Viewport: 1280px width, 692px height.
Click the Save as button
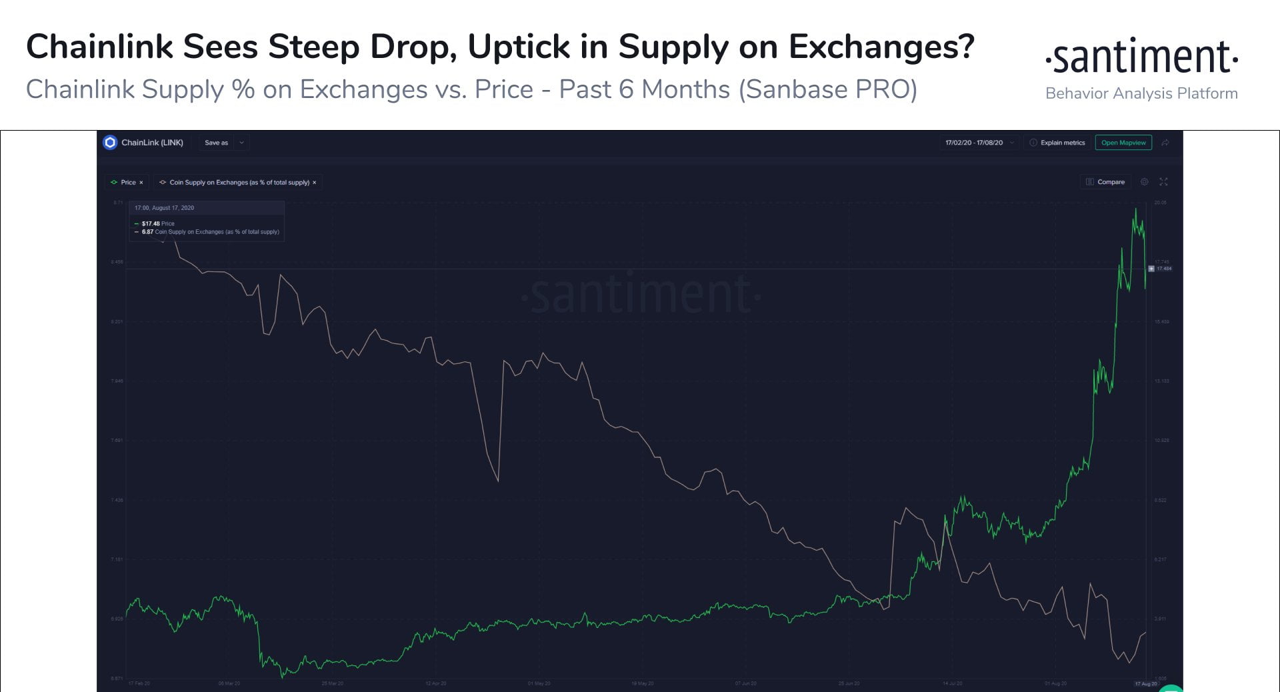216,143
